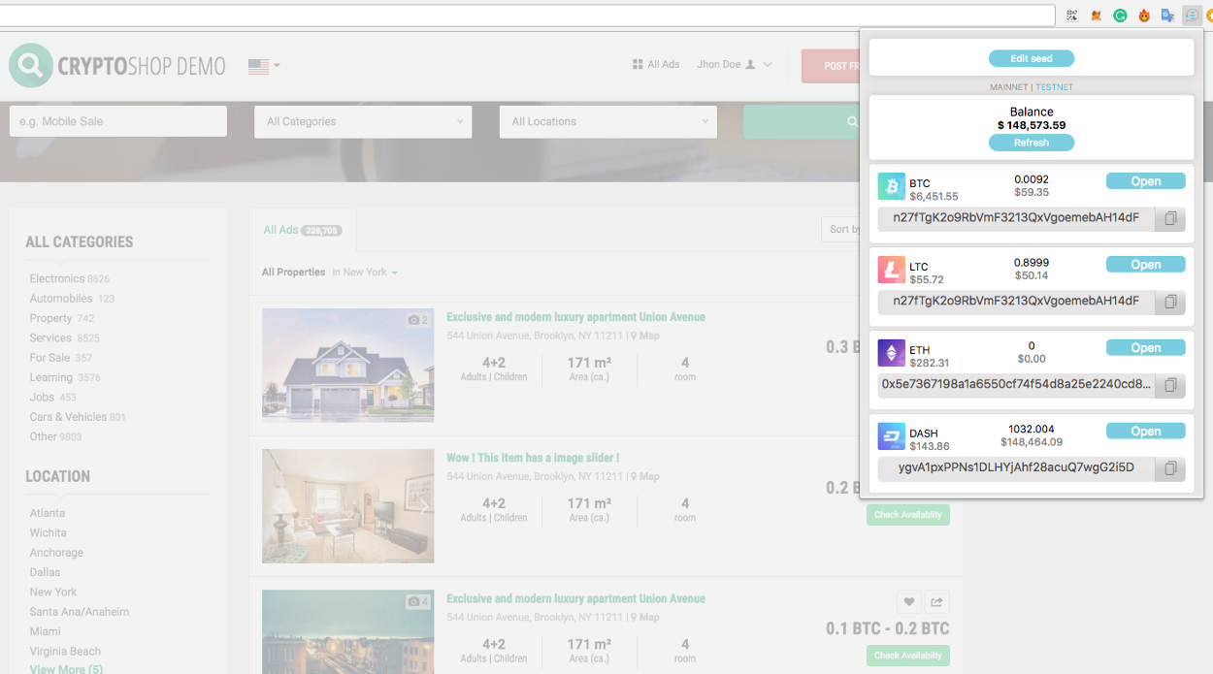Refresh the wallet balance
The height and width of the screenshot is (674, 1213).
1031,143
